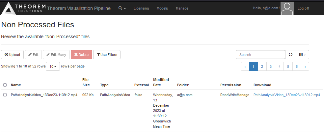Check the PathAnalysisVideo row checkbox

click(x=5, y=95)
